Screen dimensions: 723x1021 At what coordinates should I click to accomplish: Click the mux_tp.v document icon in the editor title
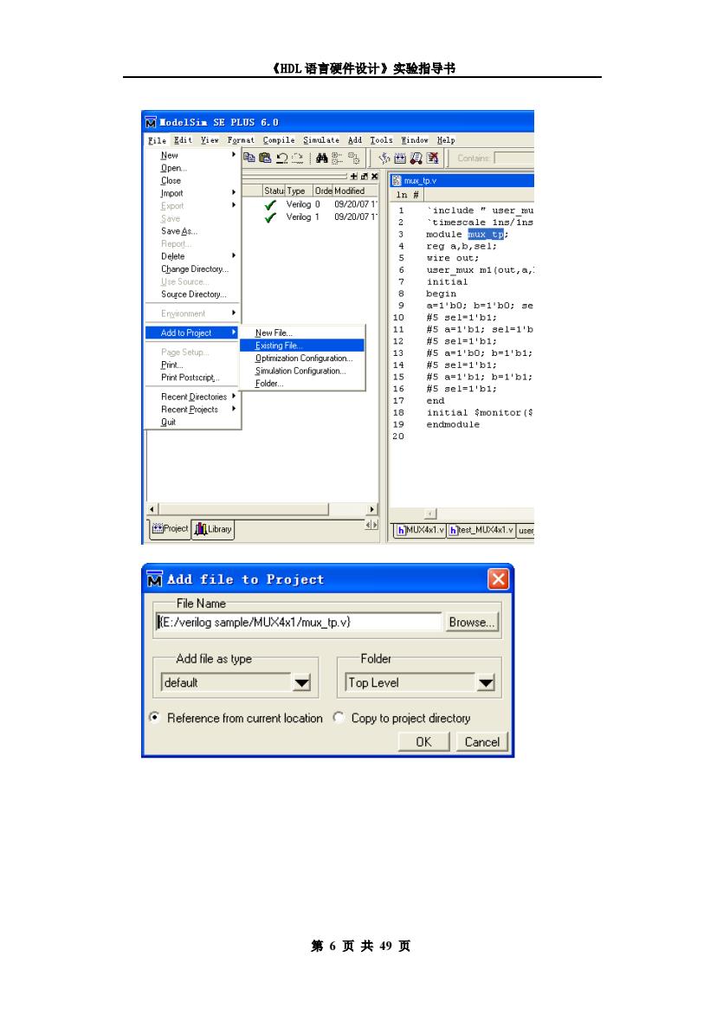(x=397, y=180)
